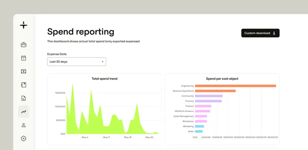The width and height of the screenshot is (308, 150).
Task: Open the calendar icon in sidebar
Action: (23, 58)
